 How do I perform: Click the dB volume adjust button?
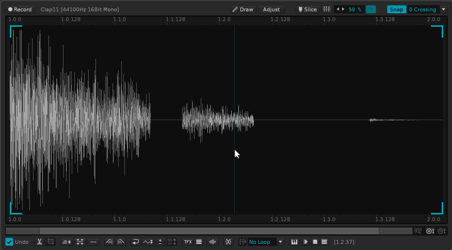(x=66, y=242)
